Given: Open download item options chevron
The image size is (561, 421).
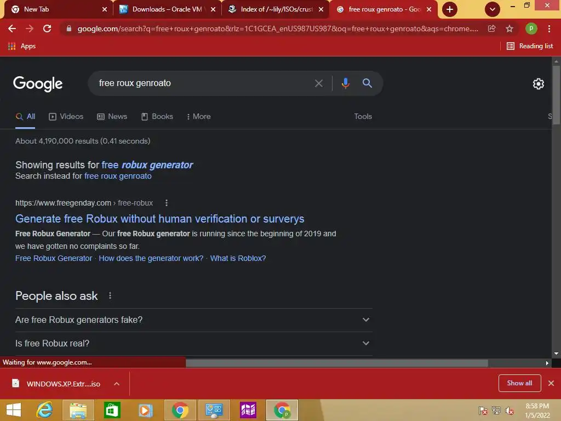Looking at the screenshot, I should coord(117,384).
